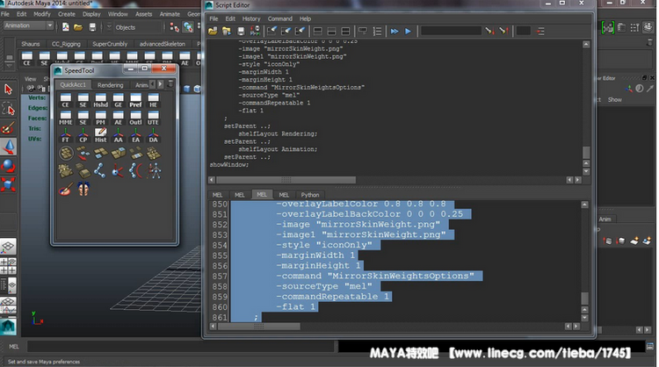Click Pref icon in SpeedTool
The image size is (659, 367).
pos(135,100)
